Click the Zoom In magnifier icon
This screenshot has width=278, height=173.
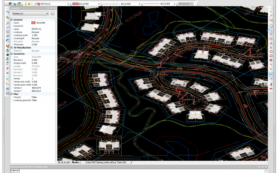(8, 23)
